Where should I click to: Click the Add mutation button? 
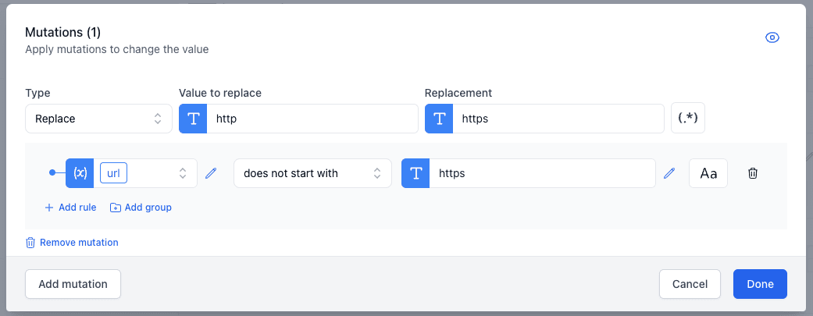(73, 284)
